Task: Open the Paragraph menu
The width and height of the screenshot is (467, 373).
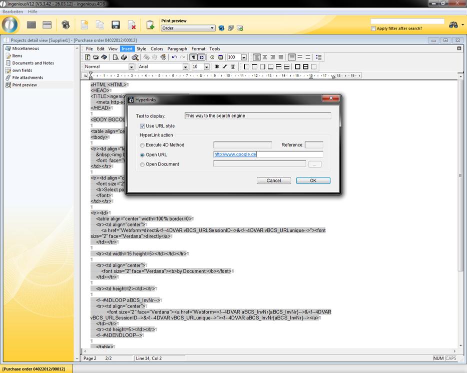Action: [x=177, y=49]
